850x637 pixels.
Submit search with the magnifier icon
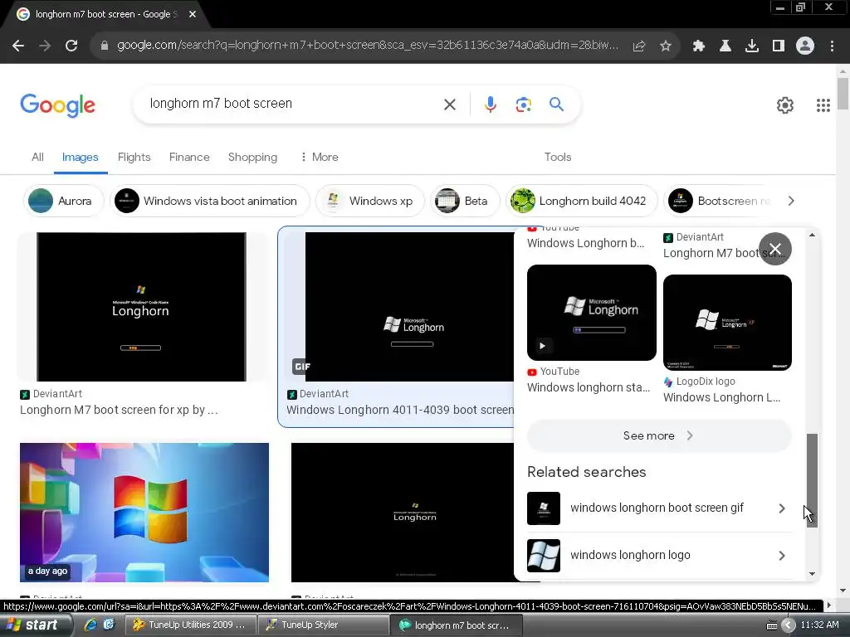click(x=556, y=104)
